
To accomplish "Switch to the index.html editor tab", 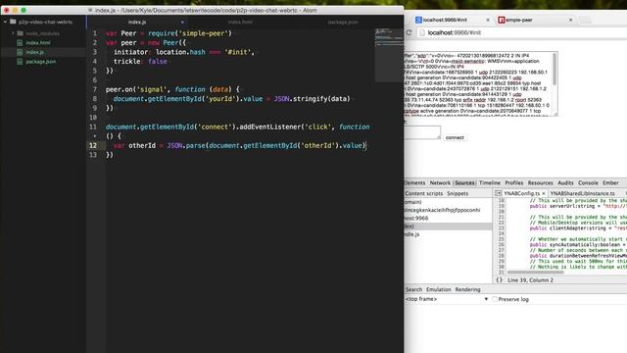I will pyautogui.click(x=240, y=22).
